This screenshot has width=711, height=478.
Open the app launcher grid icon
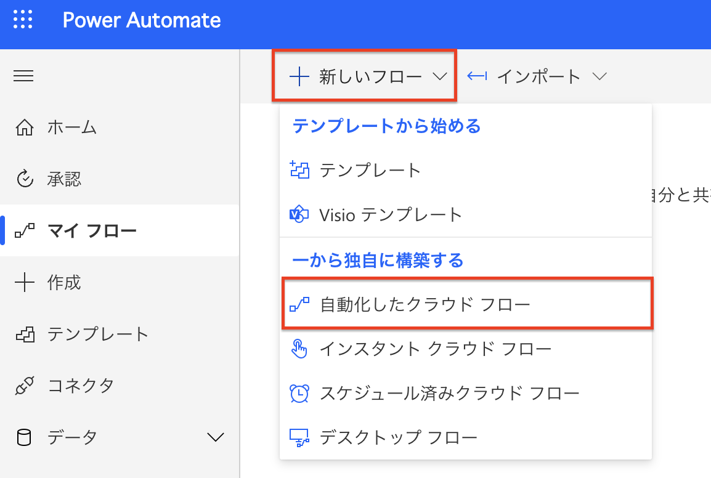pyautogui.click(x=23, y=20)
